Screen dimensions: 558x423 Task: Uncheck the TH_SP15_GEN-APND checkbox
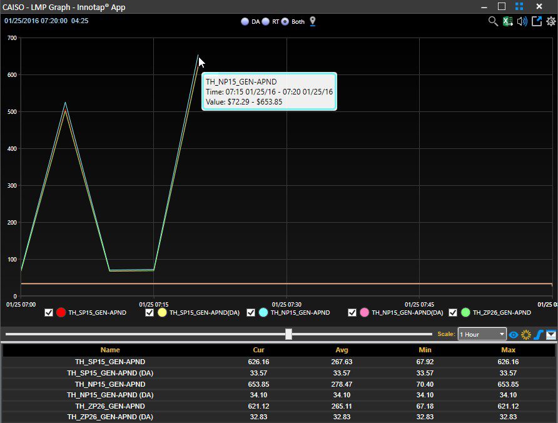(49, 313)
